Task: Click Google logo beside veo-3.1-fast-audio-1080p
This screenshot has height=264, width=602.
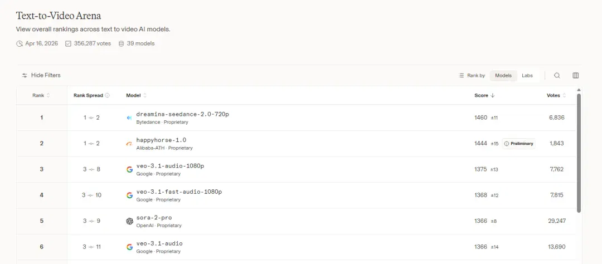Action: (x=129, y=195)
